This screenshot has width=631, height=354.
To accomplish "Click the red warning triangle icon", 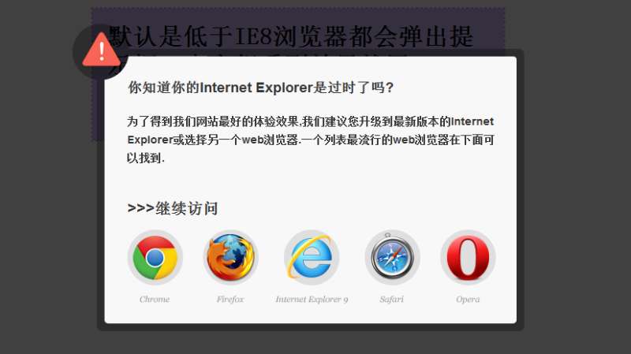I will click(x=102, y=50).
